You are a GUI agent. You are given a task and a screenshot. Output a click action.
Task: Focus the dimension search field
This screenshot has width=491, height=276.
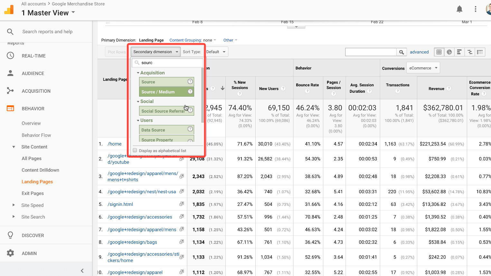pos(168,63)
